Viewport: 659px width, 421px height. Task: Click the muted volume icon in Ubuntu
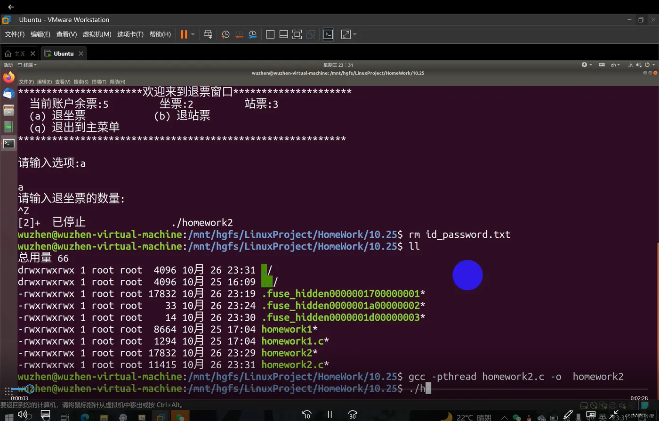point(639,65)
